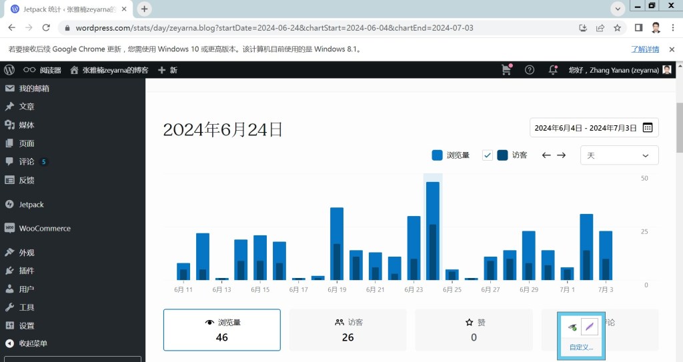Click the 浏览量 blue legend swatch

[x=437, y=155]
